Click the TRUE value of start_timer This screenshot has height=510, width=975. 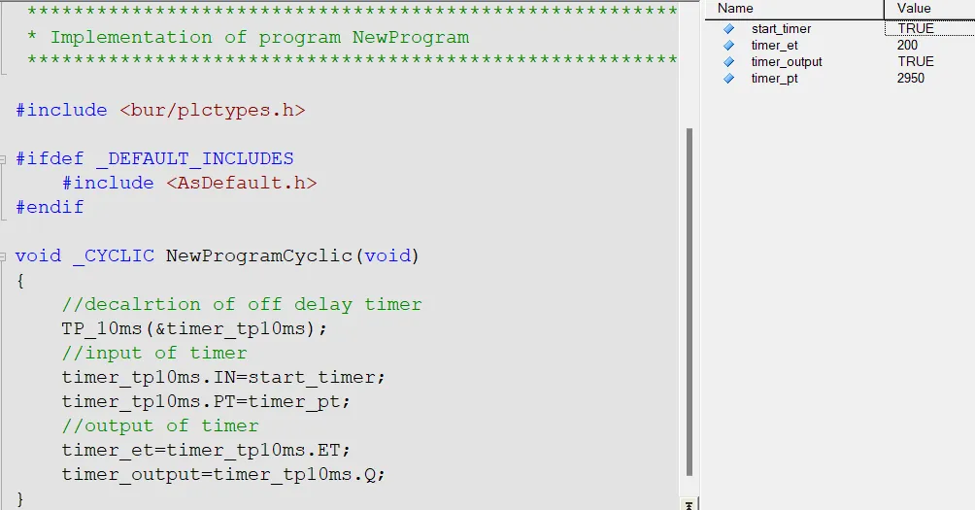(x=916, y=28)
